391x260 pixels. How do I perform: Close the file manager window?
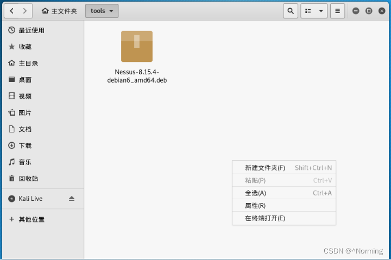point(382,11)
